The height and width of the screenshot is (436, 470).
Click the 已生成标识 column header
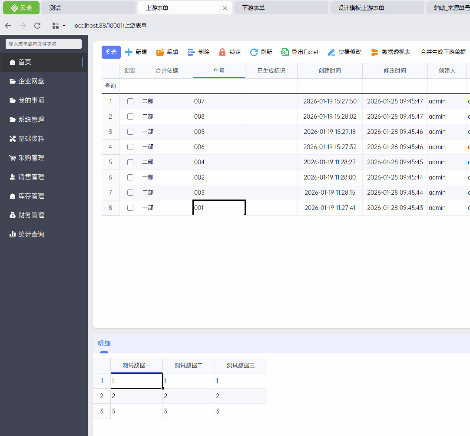click(271, 71)
